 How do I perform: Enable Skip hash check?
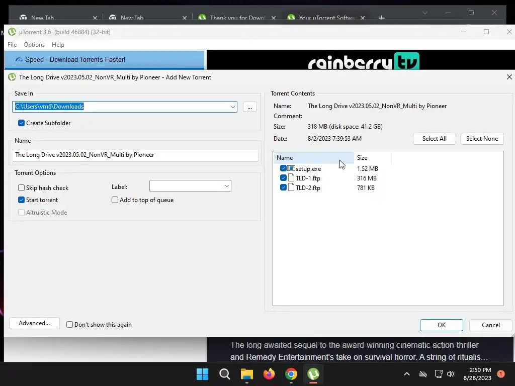click(21, 188)
